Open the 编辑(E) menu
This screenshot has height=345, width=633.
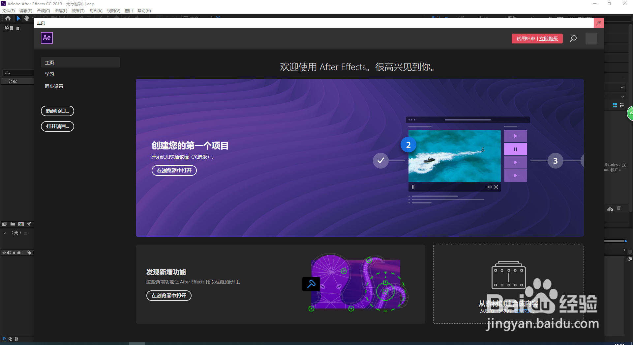26,11
